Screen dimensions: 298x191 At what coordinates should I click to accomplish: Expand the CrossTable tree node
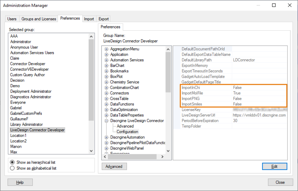[107, 99]
